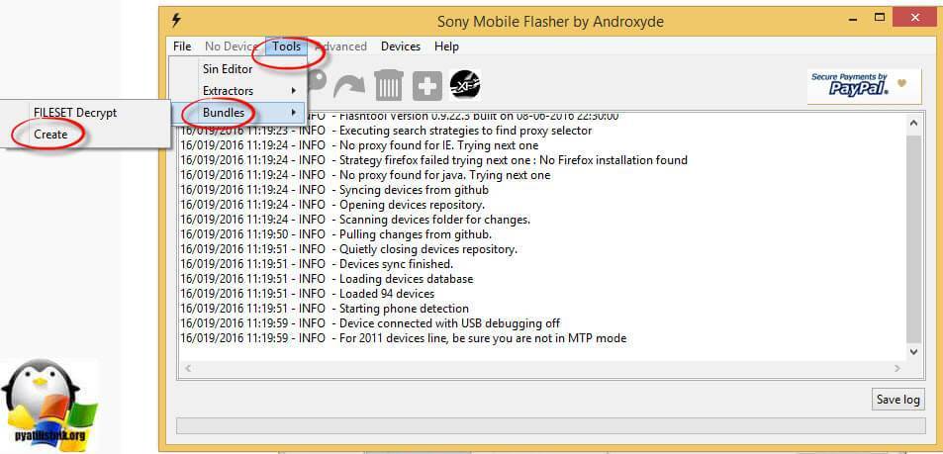943x454 pixels.
Task: Select 'Device connected with USB debugging off' line
Action: click(370, 323)
